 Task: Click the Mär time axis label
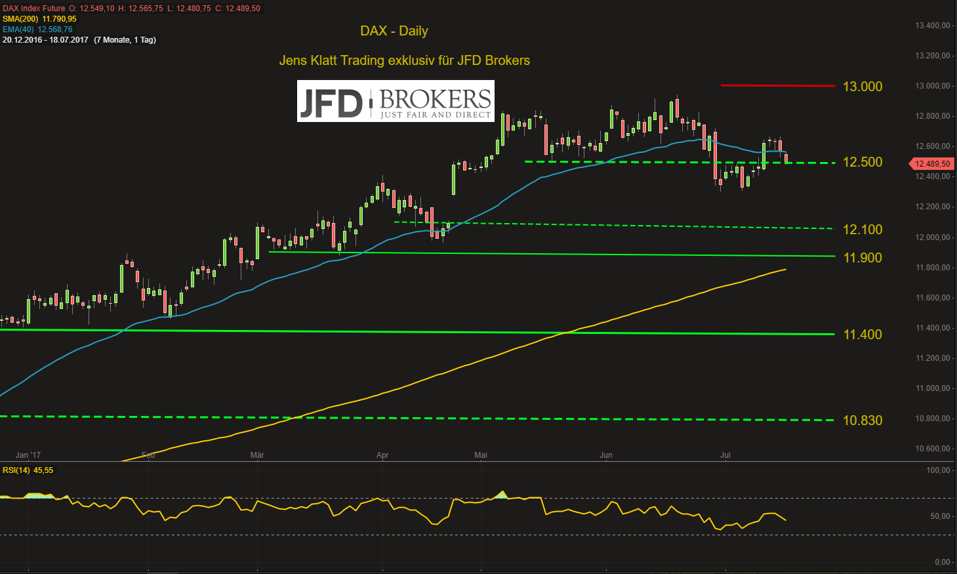pyautogui.click(x=257, y=455)
